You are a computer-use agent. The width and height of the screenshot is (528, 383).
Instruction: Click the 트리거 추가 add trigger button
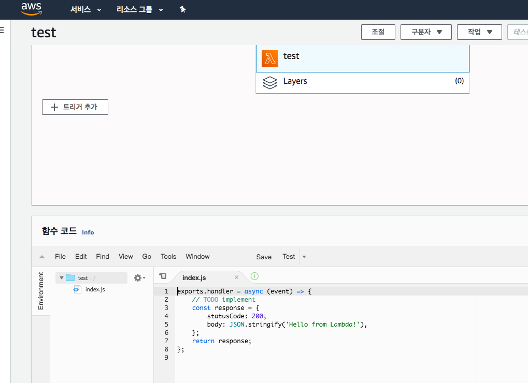(x=75, y=107)
